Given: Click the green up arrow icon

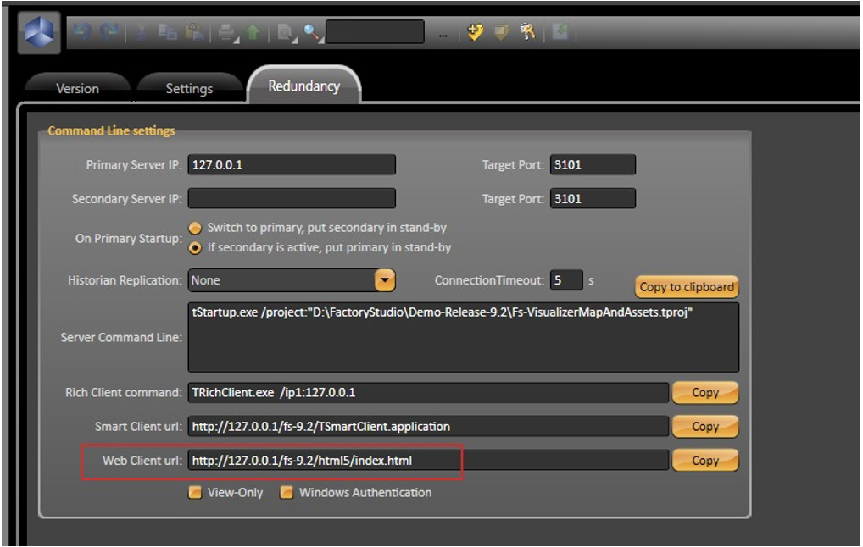Looking at the screenshot, I should 253,32.
